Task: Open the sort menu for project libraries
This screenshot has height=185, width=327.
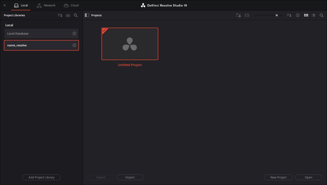Action: [x=60, y=15]
